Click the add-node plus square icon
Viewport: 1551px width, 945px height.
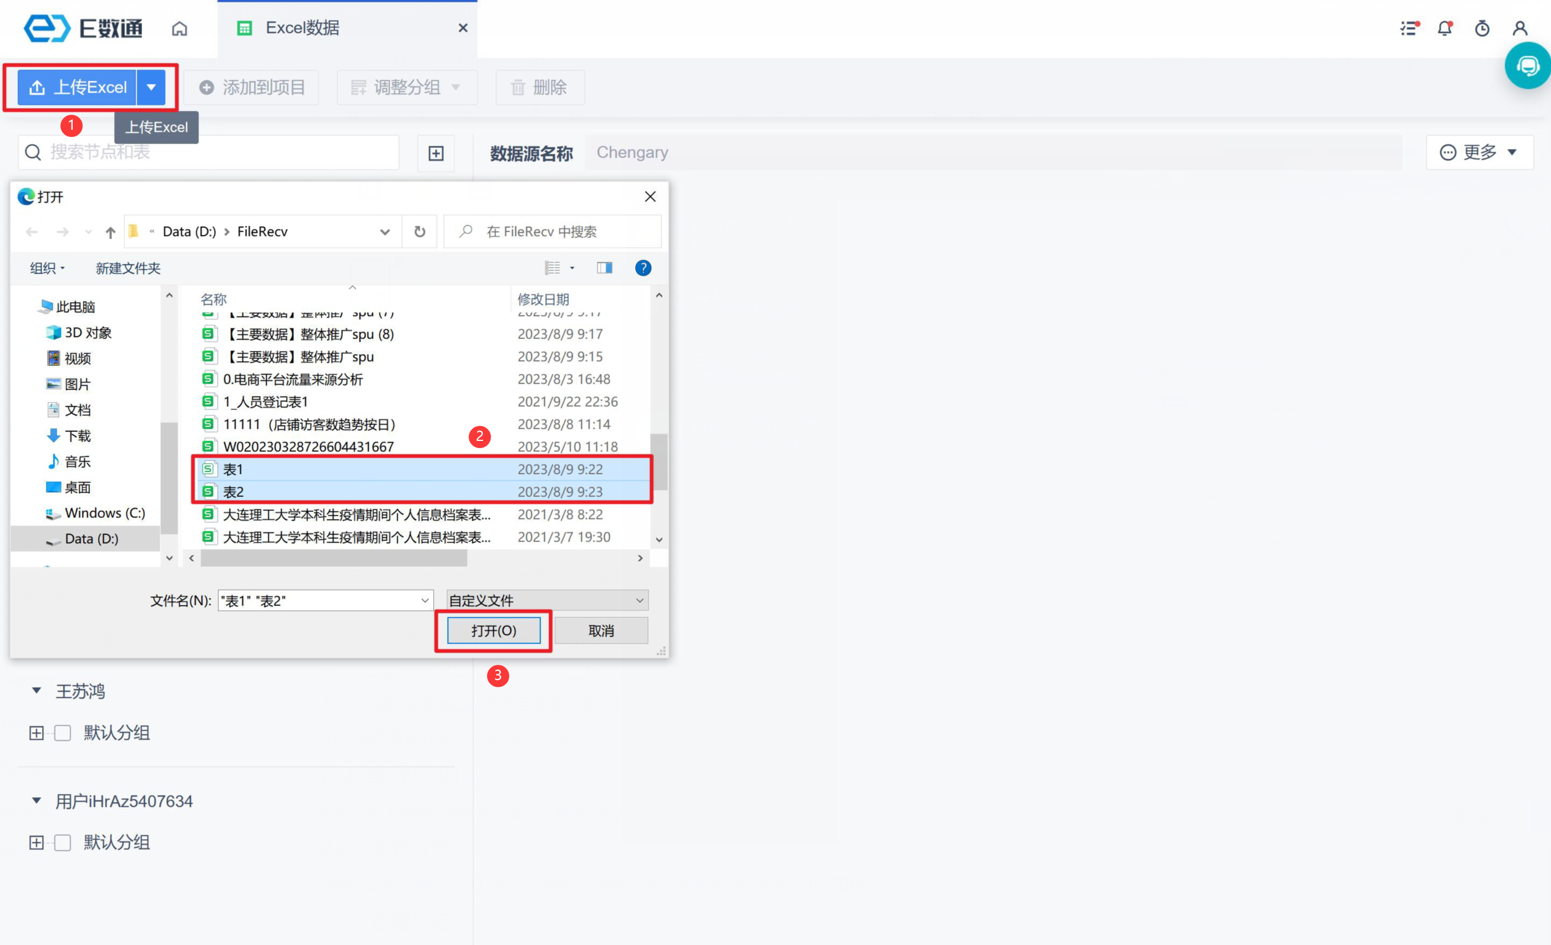point(435,153)
